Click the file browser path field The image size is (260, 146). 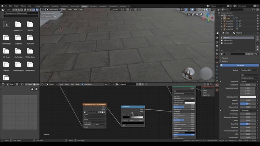tap(21, 13)
